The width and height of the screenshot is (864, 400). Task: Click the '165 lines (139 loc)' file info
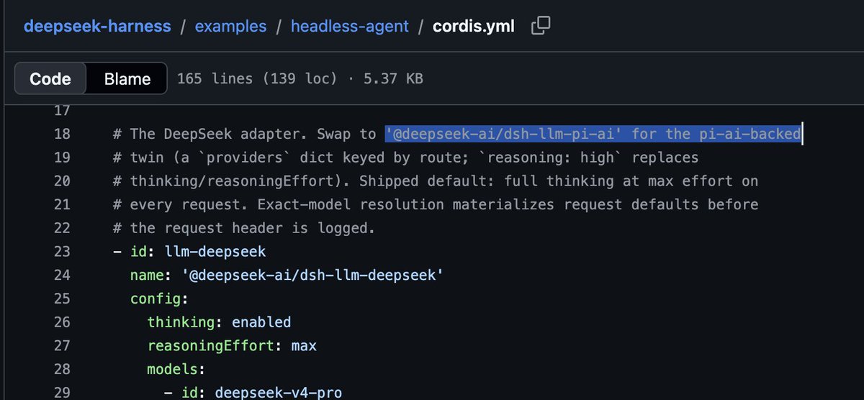click(x=257, y=78)
